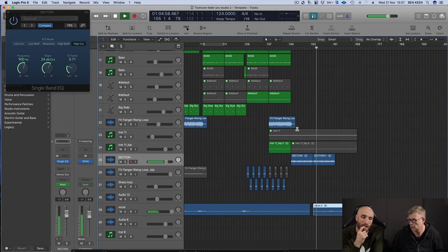Click the global Solo S button in track header
Screen dimensions: 448x252
[x=121, y=46]
